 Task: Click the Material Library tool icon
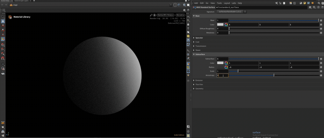tap(10, 17)
